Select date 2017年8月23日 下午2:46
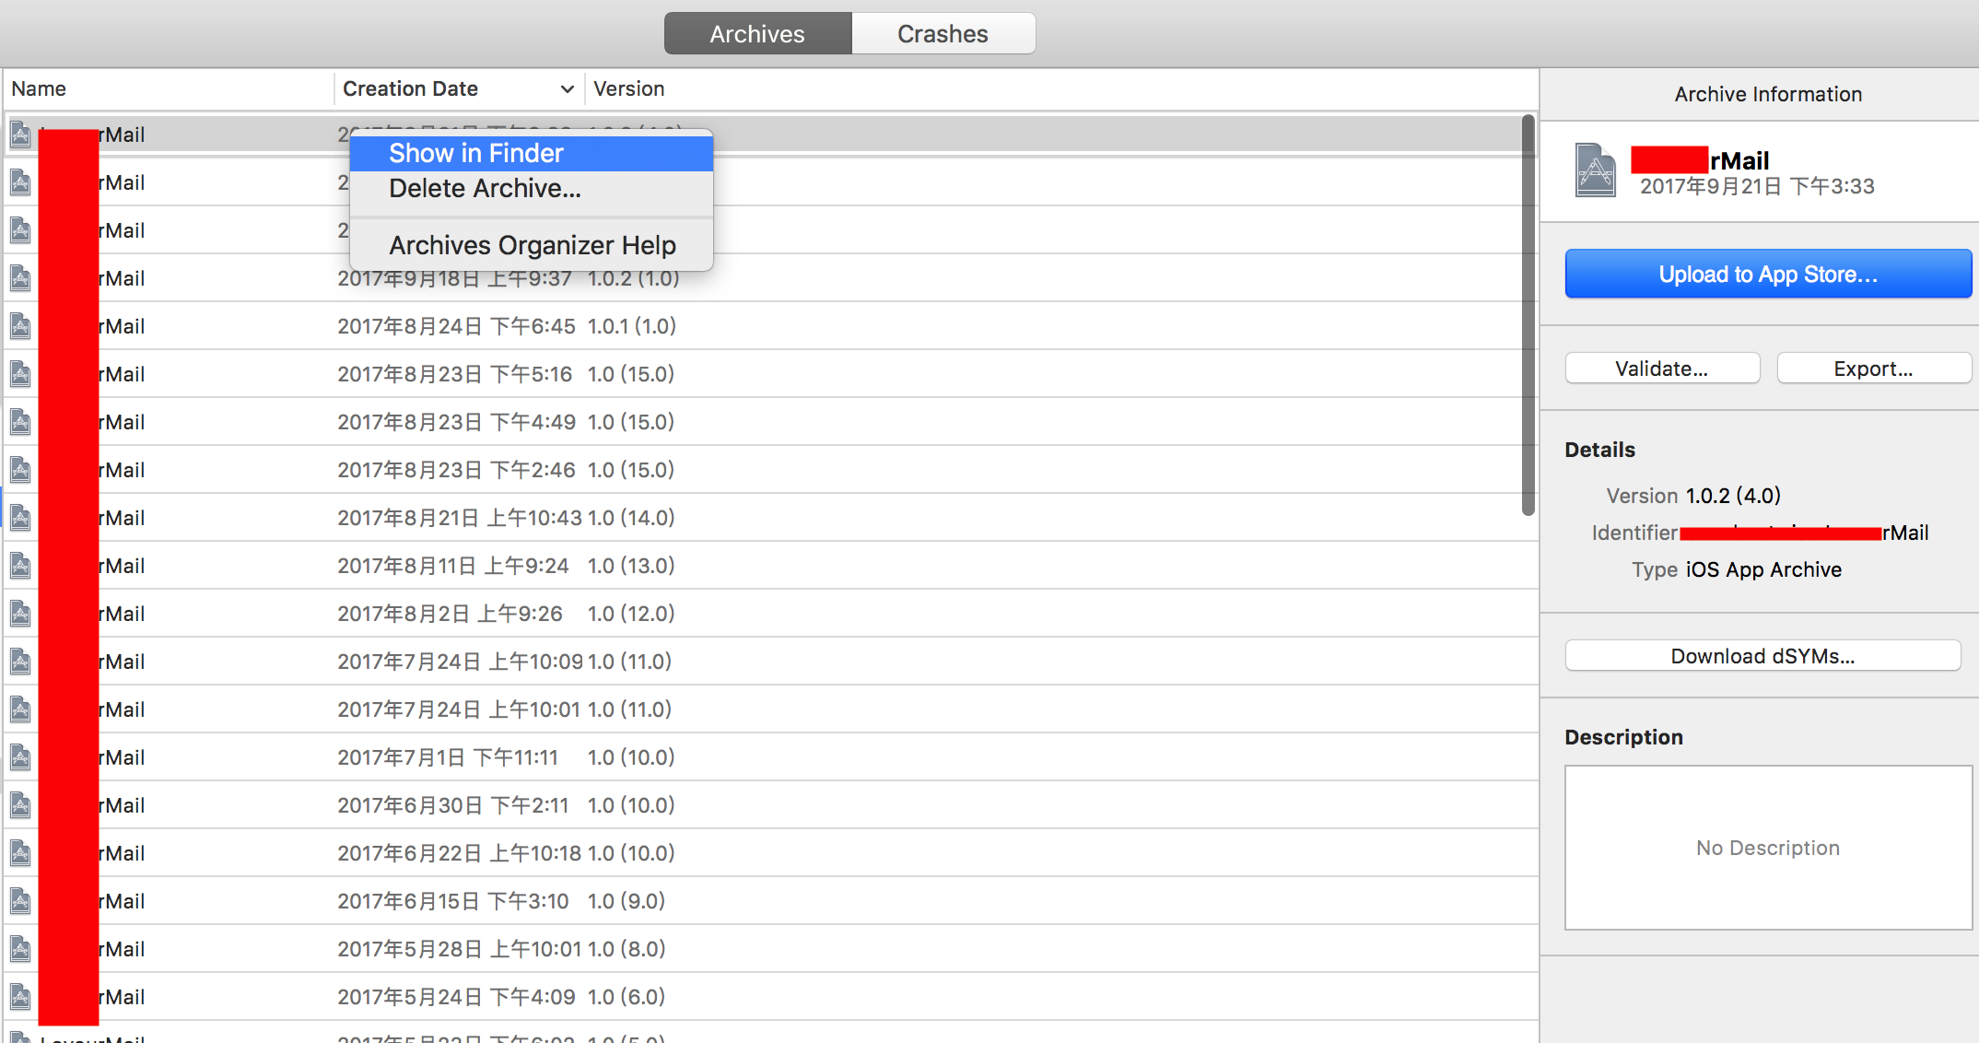 pos(456,470)
